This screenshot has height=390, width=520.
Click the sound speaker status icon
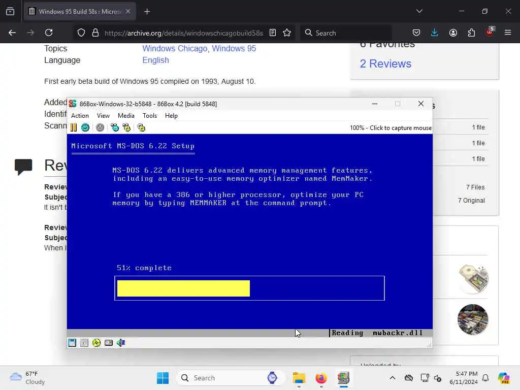click(x=121, y=343)
